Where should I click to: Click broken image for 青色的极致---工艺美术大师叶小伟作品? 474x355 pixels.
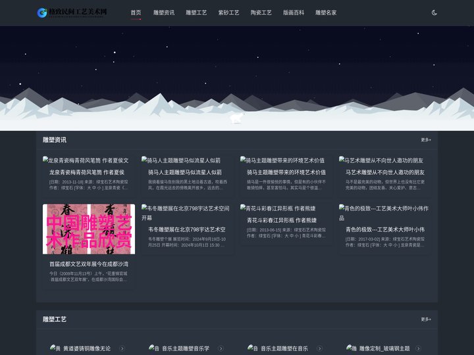(384, 213)
